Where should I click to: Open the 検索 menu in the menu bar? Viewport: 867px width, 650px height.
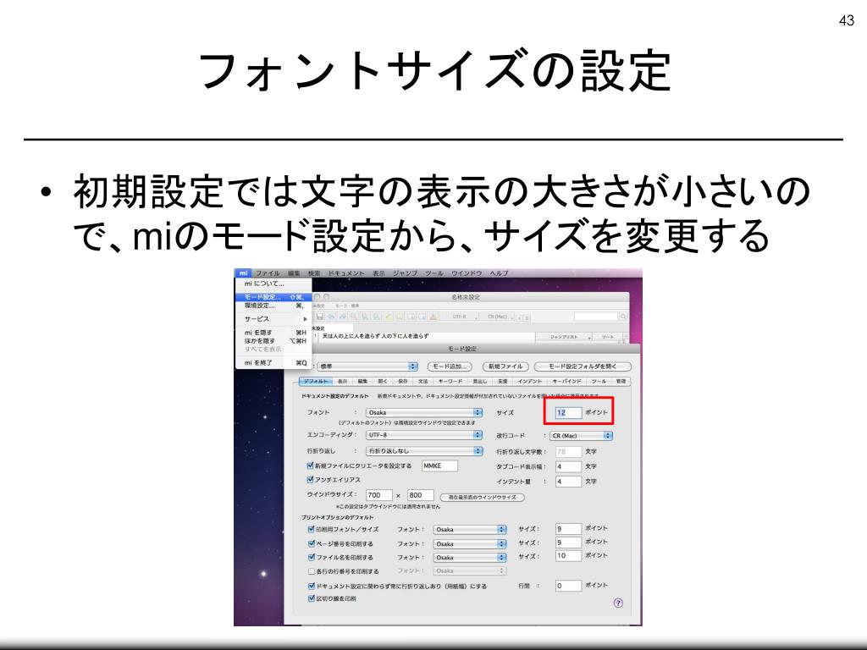click(314, 273)
